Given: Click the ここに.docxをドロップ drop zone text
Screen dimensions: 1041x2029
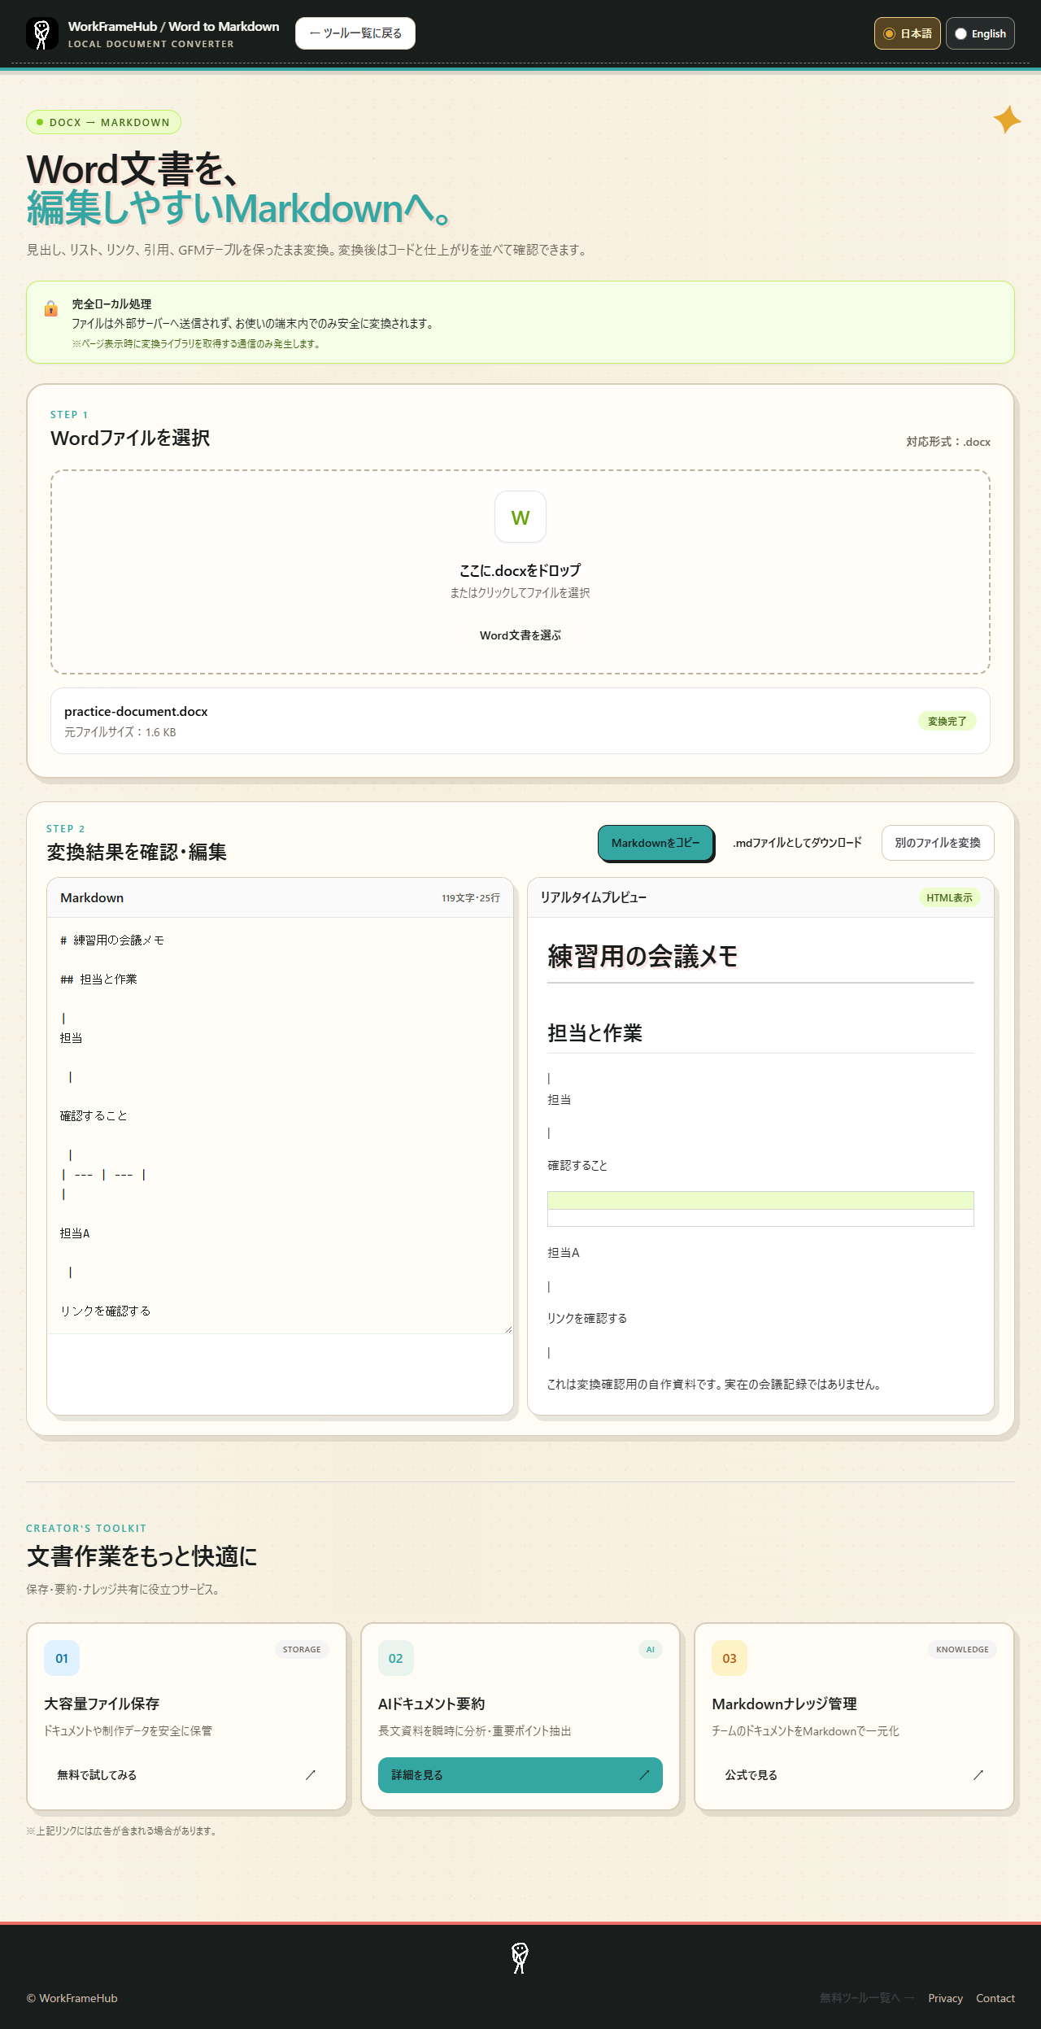Looking at the screenshot, I should click(520, 570).
